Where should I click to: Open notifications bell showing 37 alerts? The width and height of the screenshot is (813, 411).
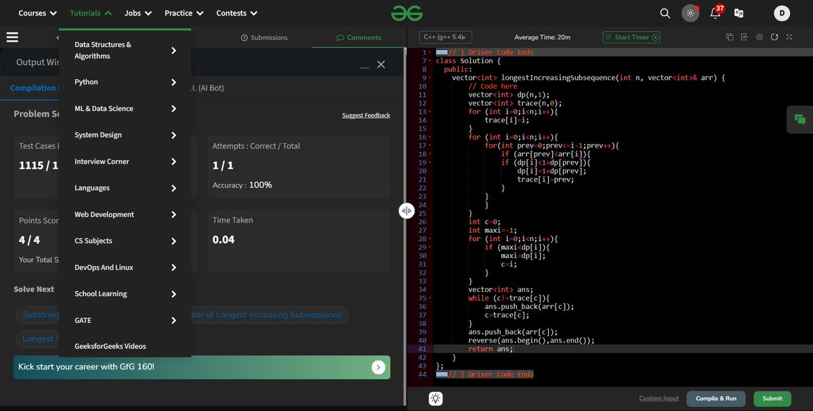point(715,14)
